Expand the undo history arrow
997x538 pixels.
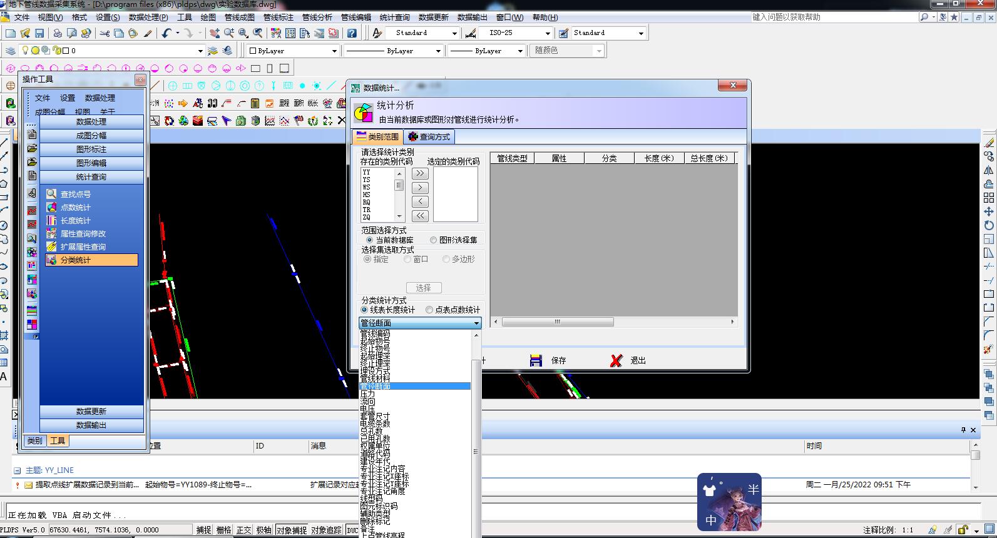pos(178,33)
